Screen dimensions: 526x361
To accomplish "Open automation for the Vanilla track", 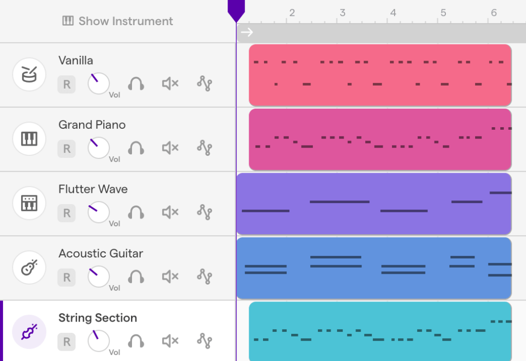I will click(204, 84).
